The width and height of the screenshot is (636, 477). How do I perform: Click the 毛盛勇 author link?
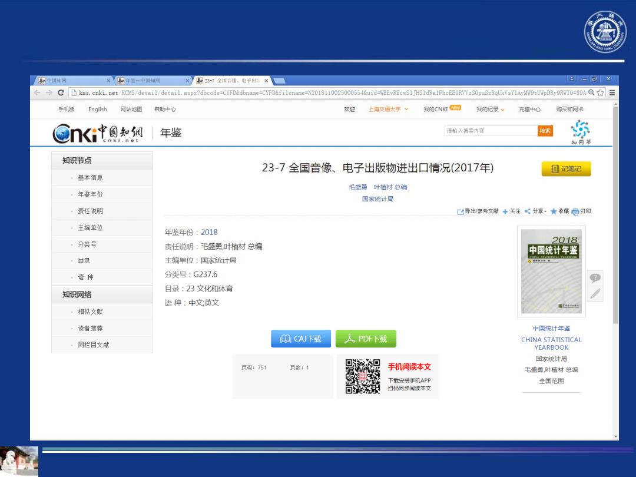(x=358, y=187)
